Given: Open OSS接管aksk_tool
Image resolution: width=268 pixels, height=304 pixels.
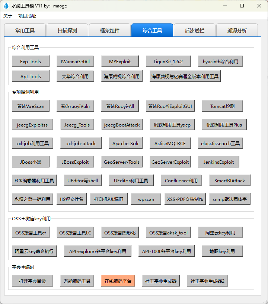Looking at the screenshot, I should pyautogui.click(x=168, y=233).
